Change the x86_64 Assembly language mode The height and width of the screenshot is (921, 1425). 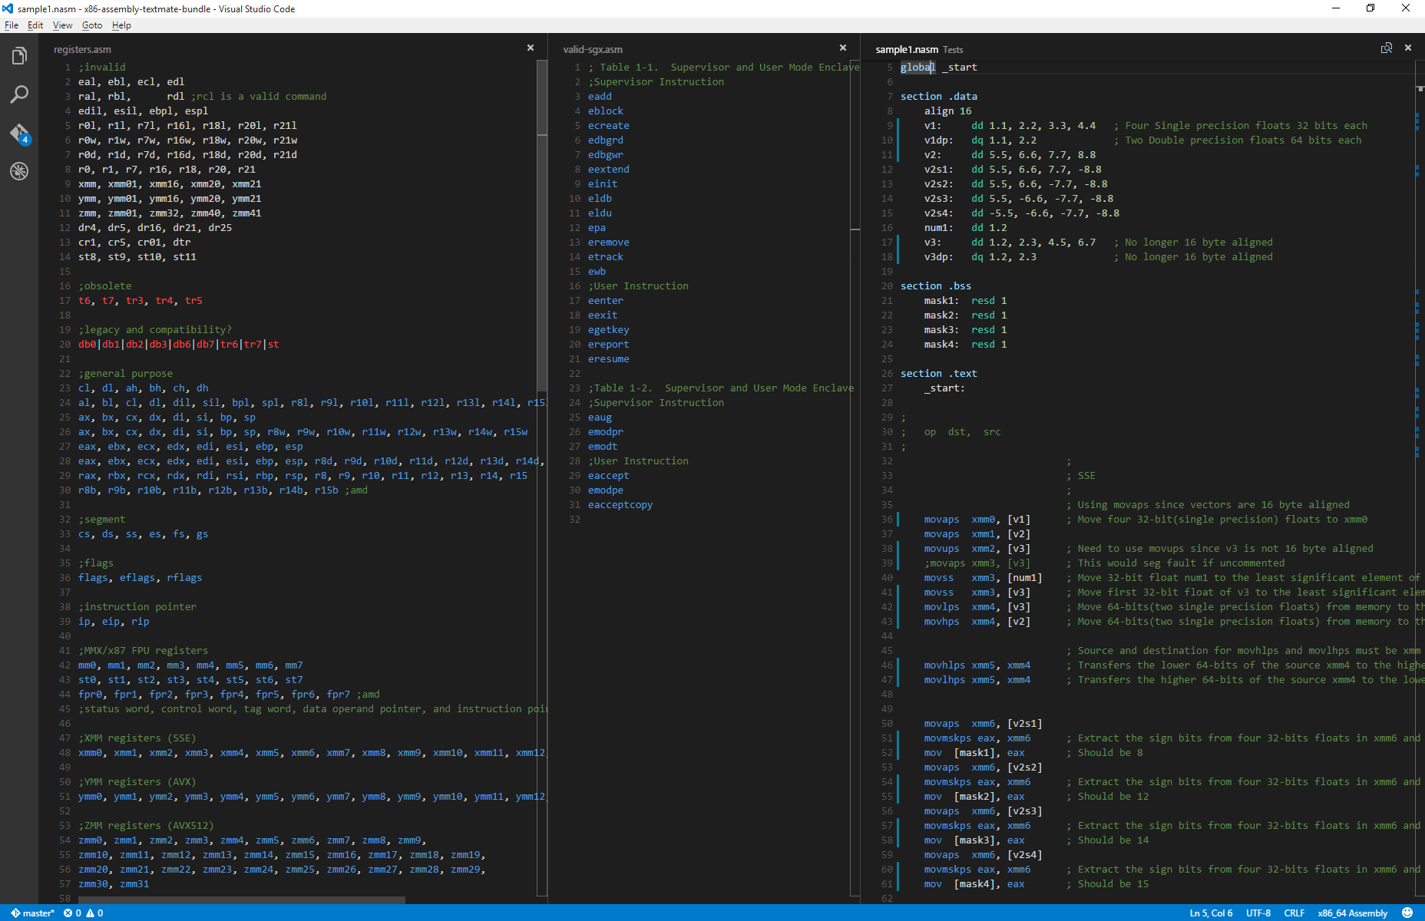tap(1353, 913)
